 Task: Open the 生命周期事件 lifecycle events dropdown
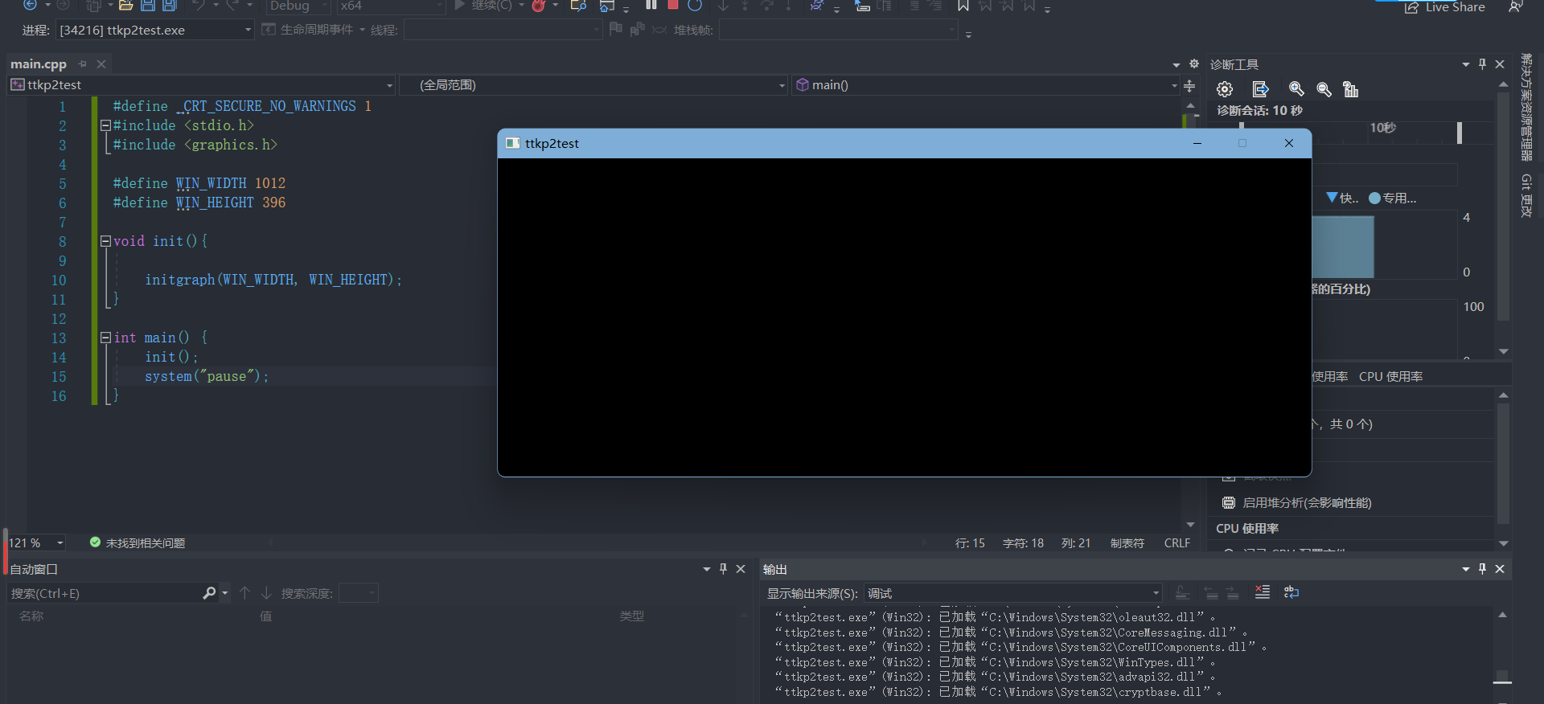pos(314,30)
